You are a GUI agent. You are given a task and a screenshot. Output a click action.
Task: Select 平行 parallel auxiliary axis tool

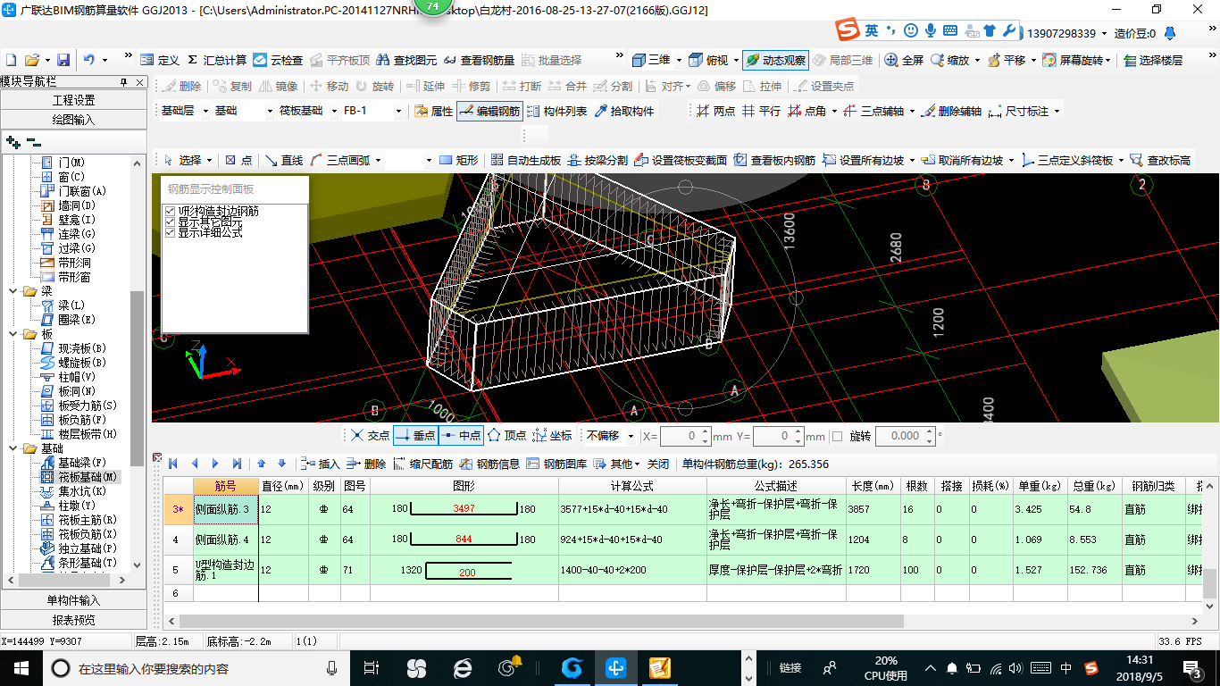(761, 111)
